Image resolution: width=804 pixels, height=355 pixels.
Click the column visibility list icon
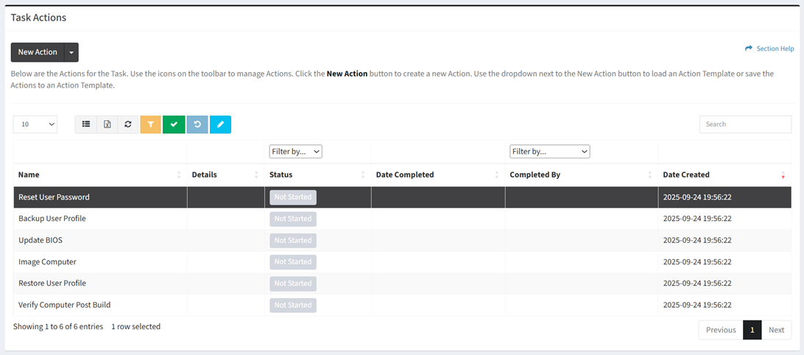[x=86, y=124]
